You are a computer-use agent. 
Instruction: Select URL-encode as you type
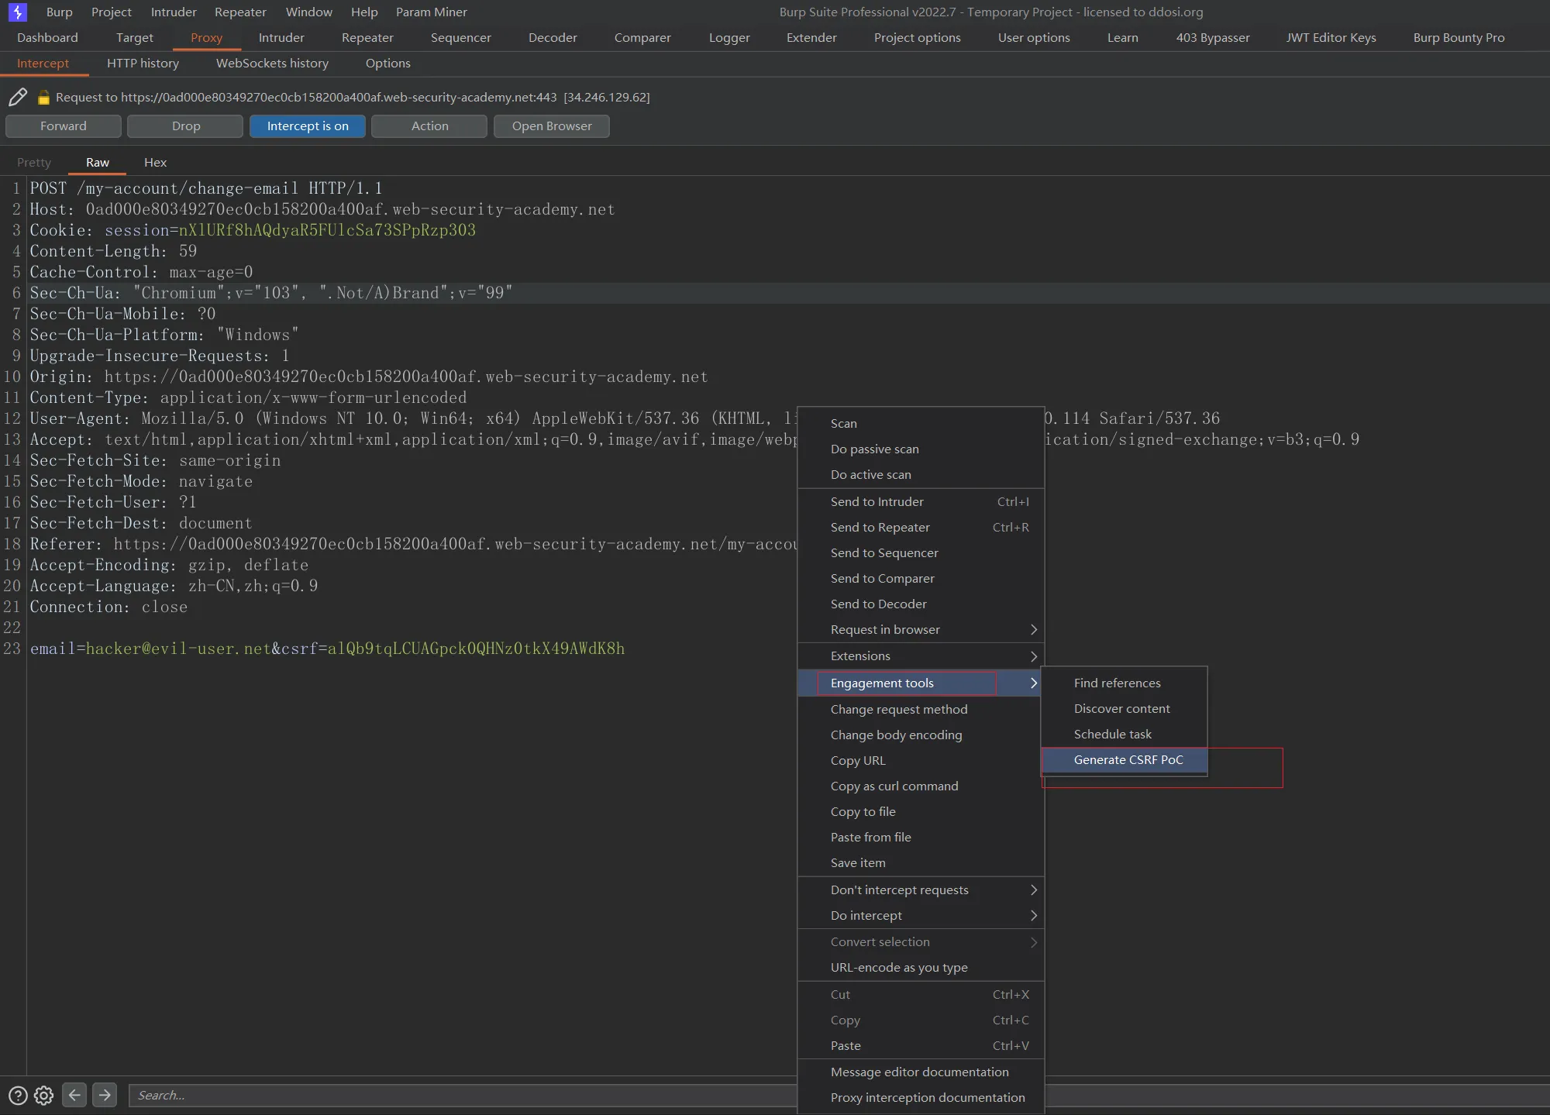coord(921,967)
